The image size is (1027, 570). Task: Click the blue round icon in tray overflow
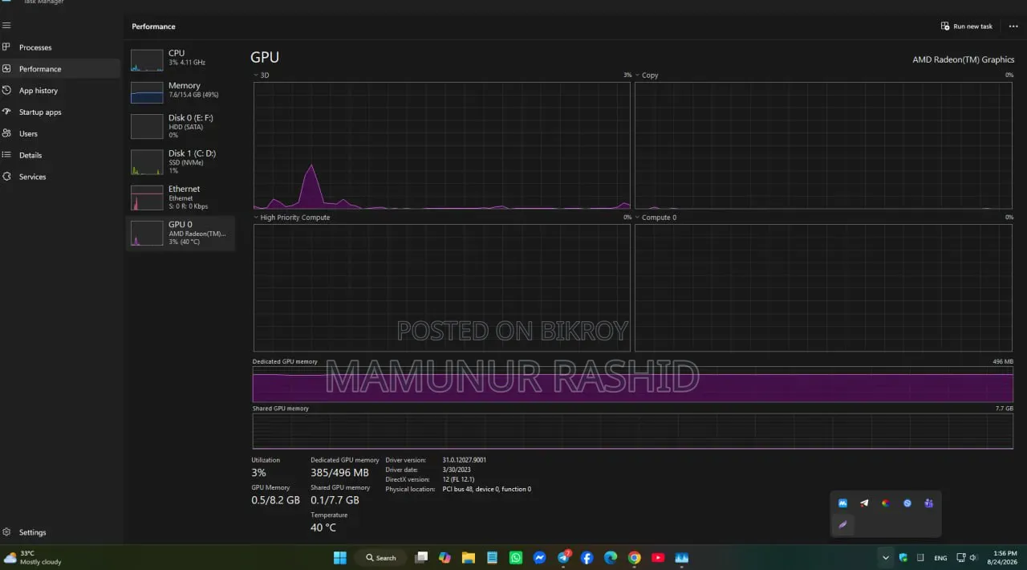pyautogui.click(x=907, y=503)
